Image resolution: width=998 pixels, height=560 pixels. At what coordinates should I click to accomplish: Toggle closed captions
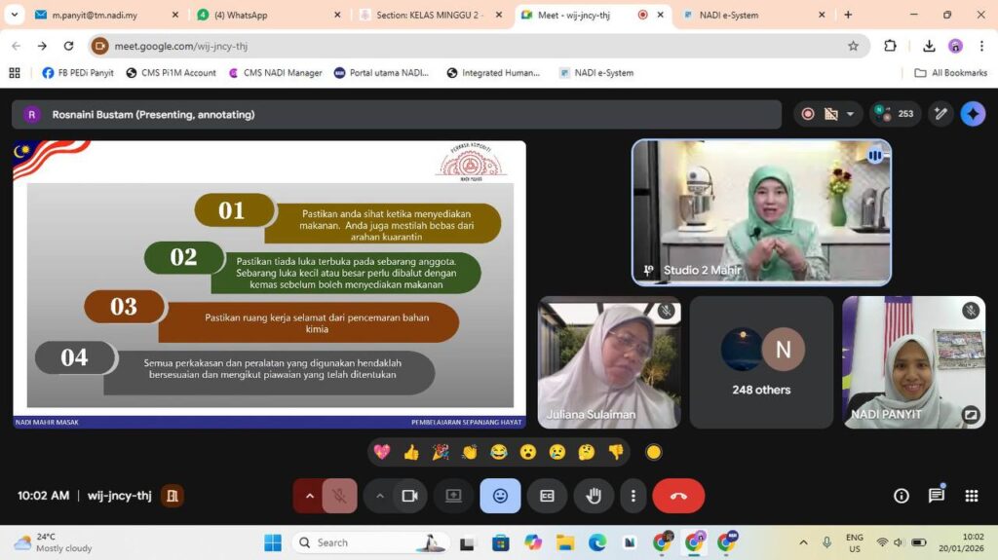(x=547, y=496)
